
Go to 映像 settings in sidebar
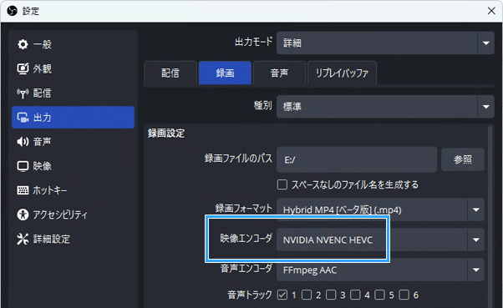tap(74, 166)
